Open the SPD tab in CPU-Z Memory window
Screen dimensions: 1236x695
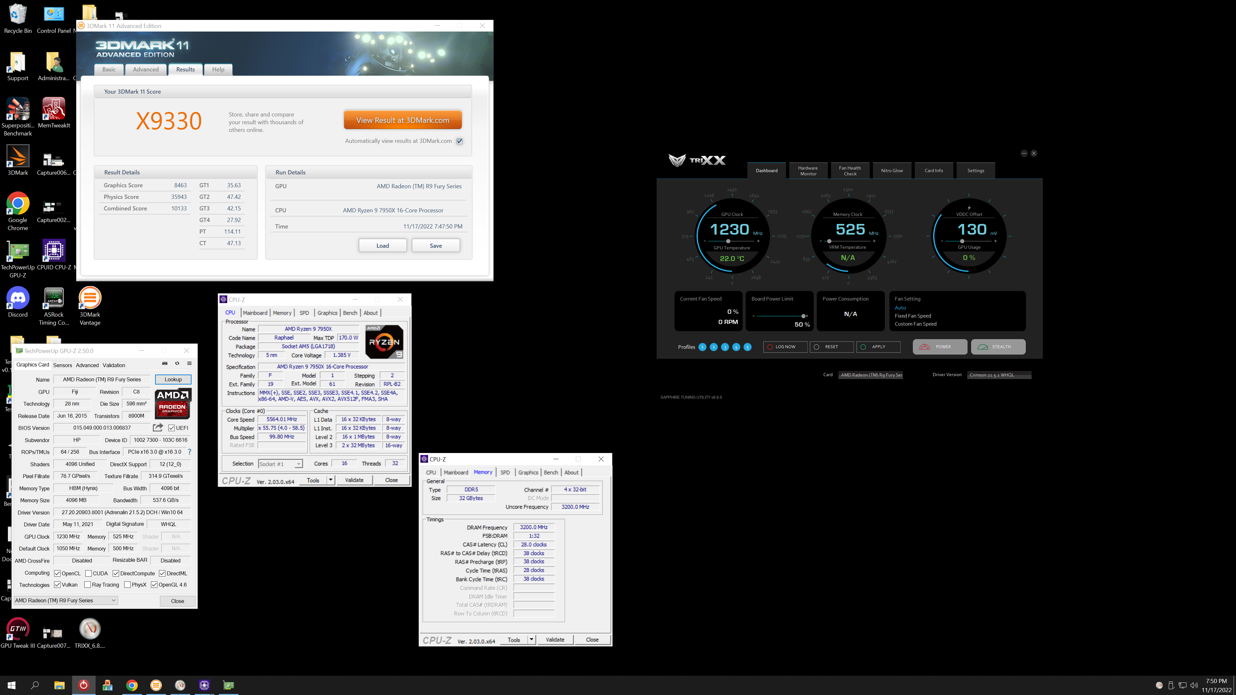tap(505, 472)
